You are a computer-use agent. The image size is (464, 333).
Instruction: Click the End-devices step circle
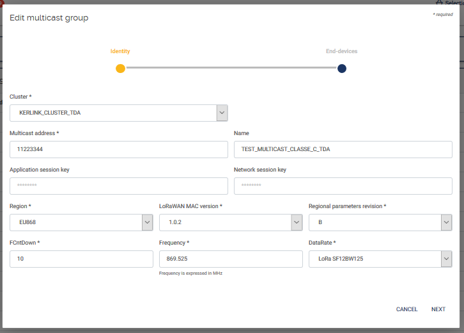342,69
